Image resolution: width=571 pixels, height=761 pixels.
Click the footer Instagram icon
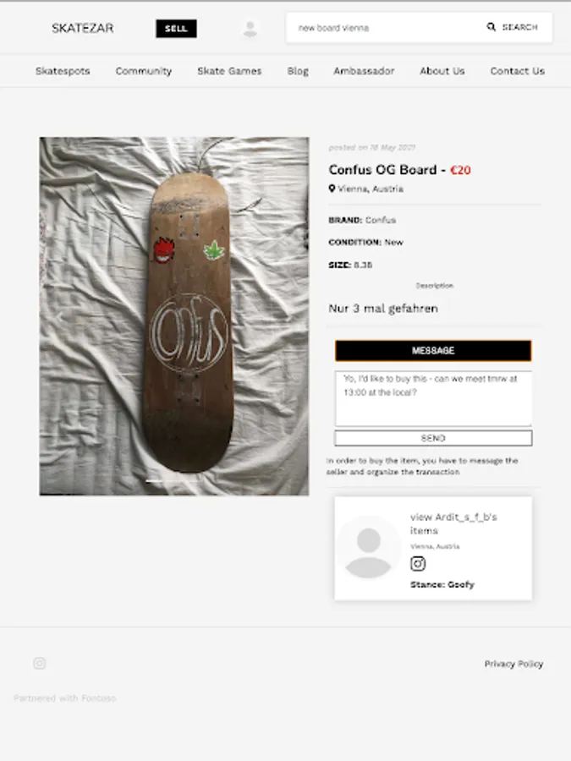pyautogui.click(x=39, y=664)
